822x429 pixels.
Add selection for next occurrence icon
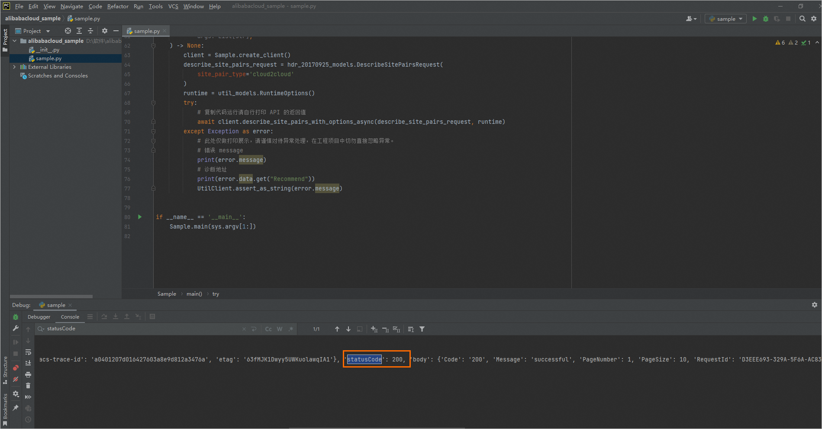tap(374, 329)
